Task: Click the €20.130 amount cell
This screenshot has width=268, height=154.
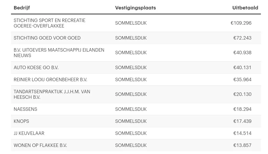Action: 242,94
